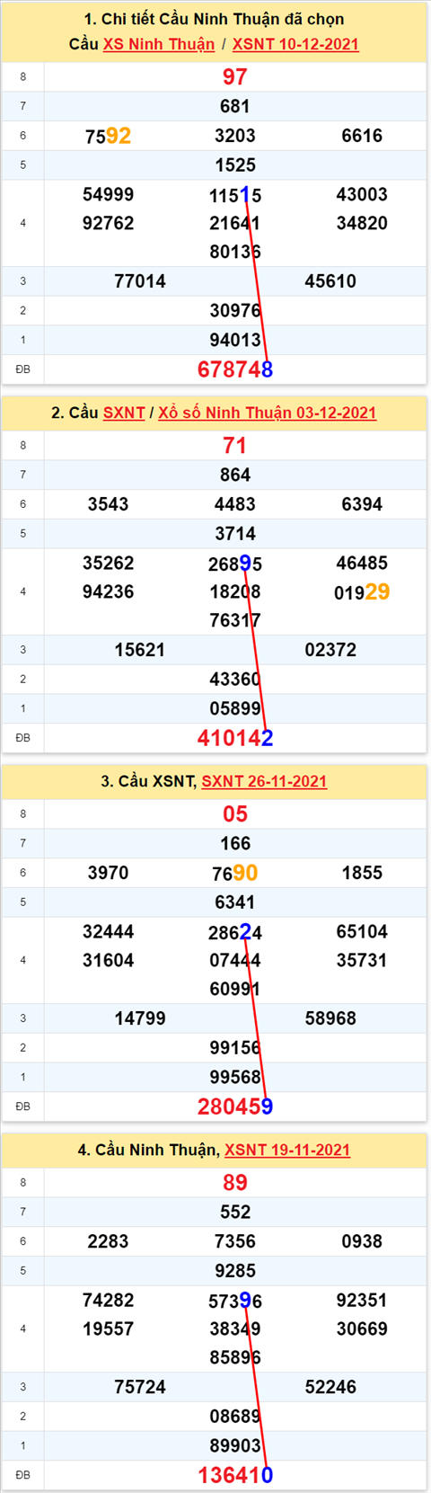Select number 43003

coord(362,194)
